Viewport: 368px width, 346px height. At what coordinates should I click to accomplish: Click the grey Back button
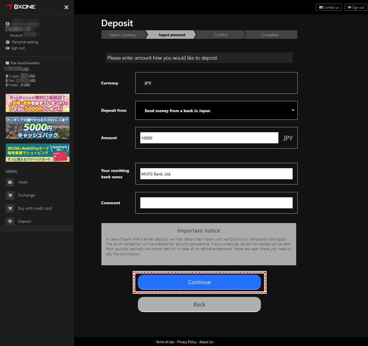199,304
